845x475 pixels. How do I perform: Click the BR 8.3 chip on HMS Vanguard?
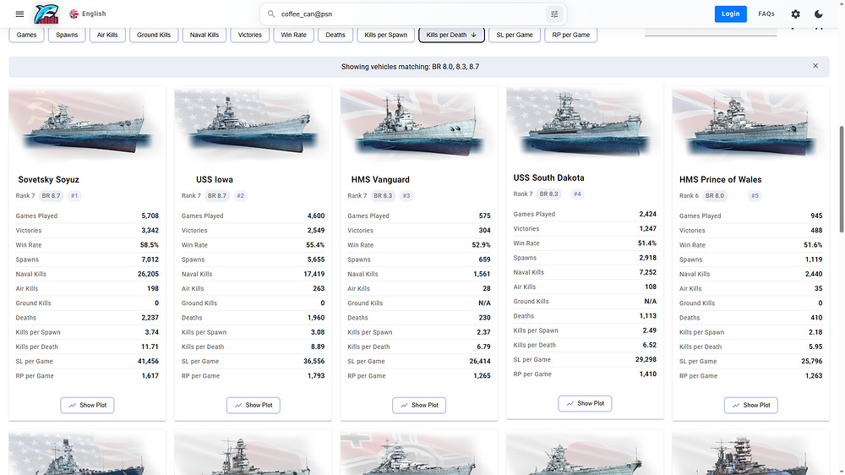tap(383, 196)
